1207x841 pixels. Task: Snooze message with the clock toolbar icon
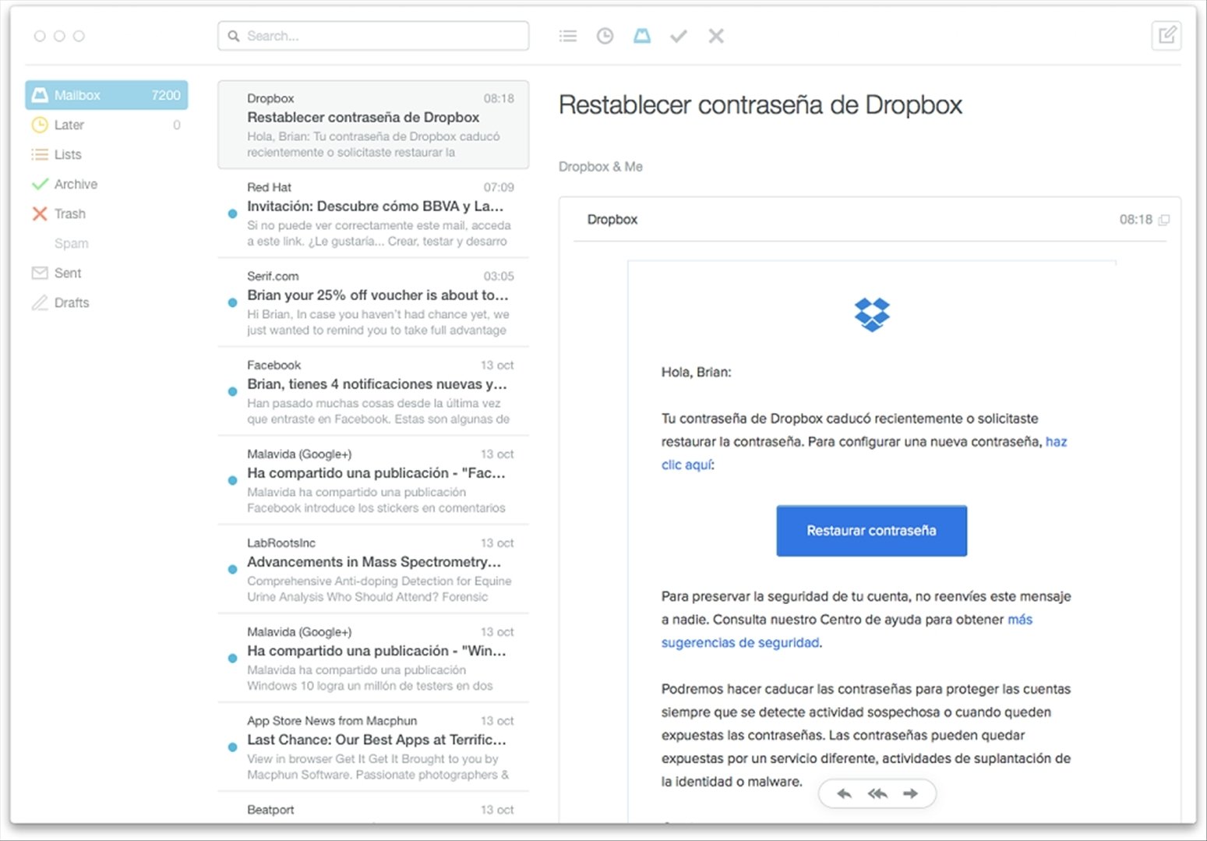(x=605, y=36)
